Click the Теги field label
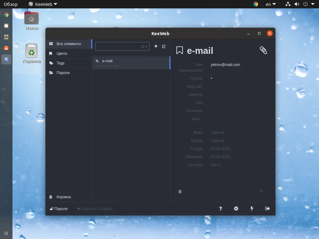 coord(199,103)
